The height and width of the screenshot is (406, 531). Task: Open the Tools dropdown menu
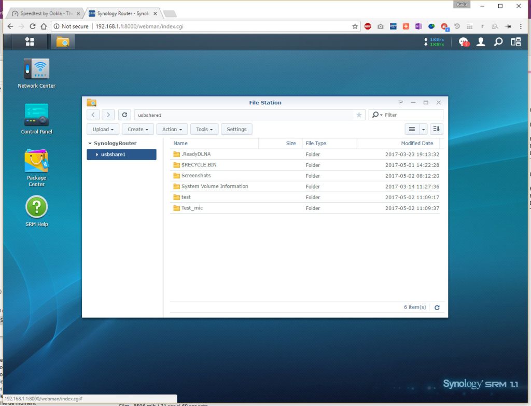[x=204, y=129]
